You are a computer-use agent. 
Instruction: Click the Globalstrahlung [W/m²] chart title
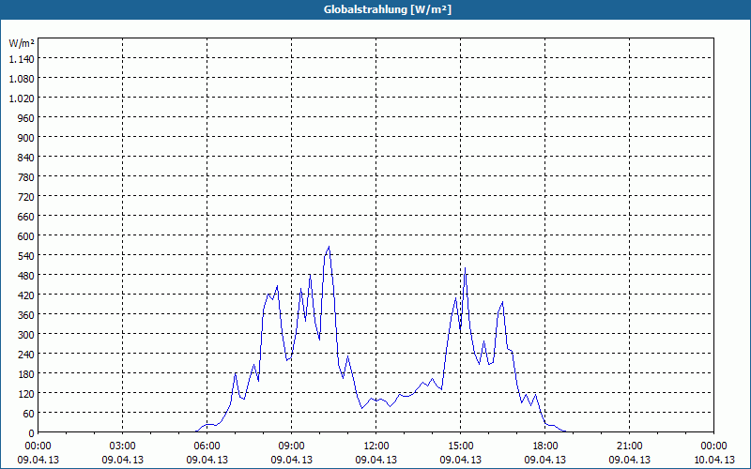tap(387, 9)
